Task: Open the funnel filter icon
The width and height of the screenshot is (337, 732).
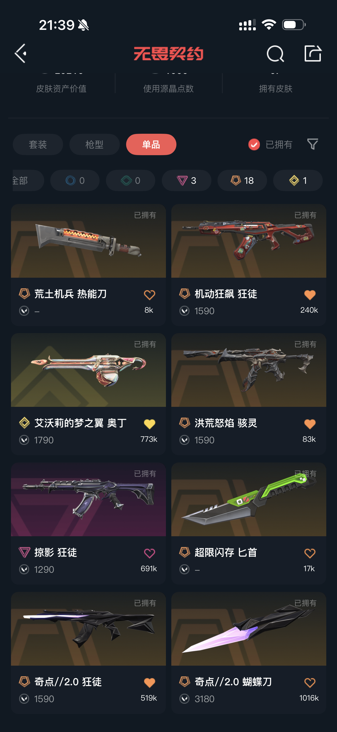Action: tap(312, 144)
